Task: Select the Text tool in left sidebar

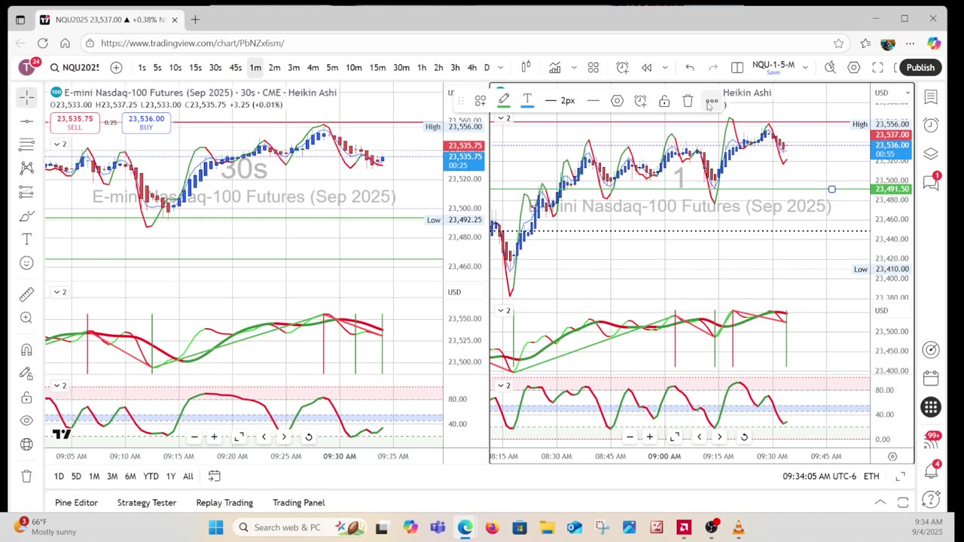Action: pyautogui.click(x=26, y=239)
